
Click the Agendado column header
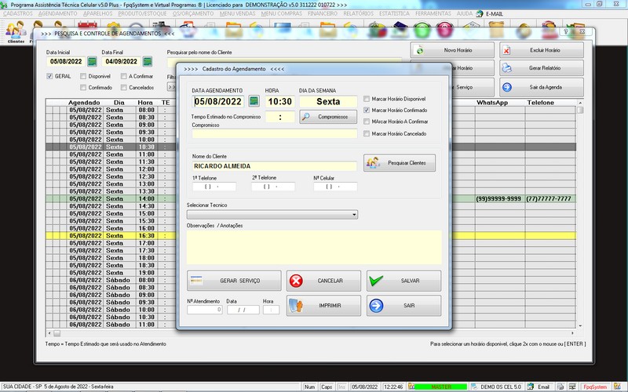pos(84,103)
